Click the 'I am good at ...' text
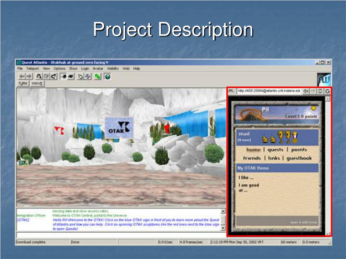 click(x=249, y=188)
